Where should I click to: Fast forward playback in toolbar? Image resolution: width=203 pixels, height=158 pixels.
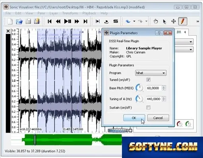[77, 21]
